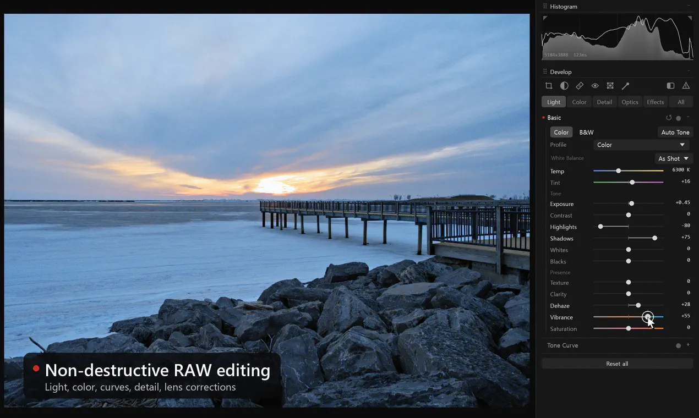Toggle the Basic section enable dot
Viewport: 699px width, 418px height.
tap(678, 118)
